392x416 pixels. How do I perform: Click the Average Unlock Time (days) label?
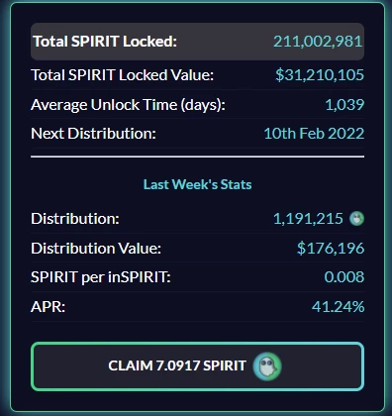click(x=128, y=105)
